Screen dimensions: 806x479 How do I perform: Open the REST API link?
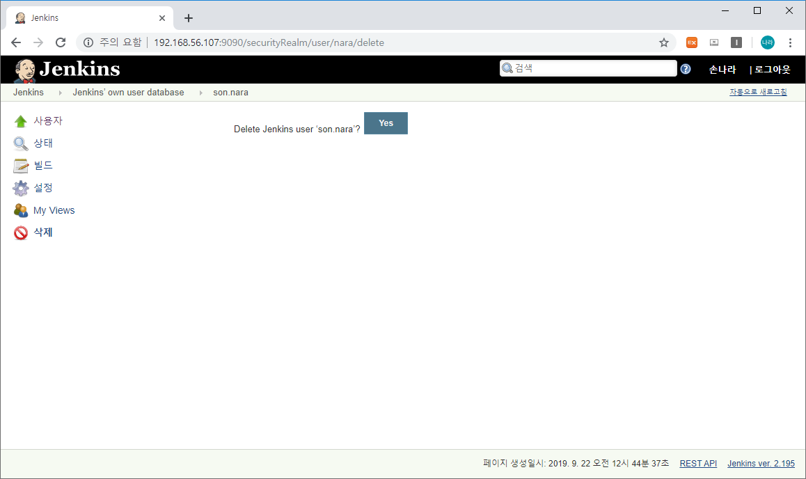pos(698,464)
